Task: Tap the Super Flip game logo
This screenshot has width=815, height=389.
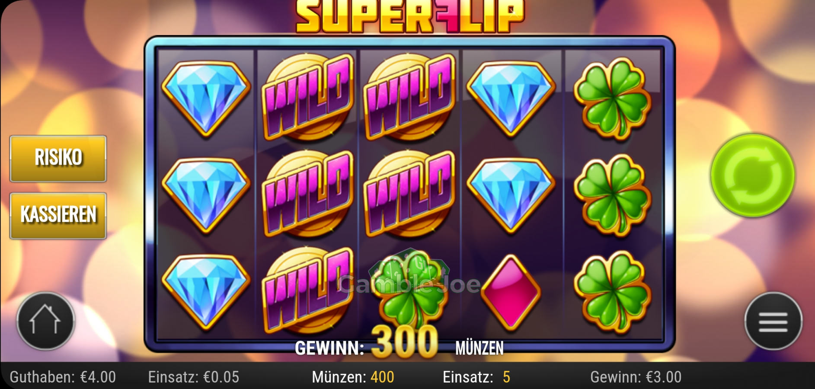Action: pos(409,16)
